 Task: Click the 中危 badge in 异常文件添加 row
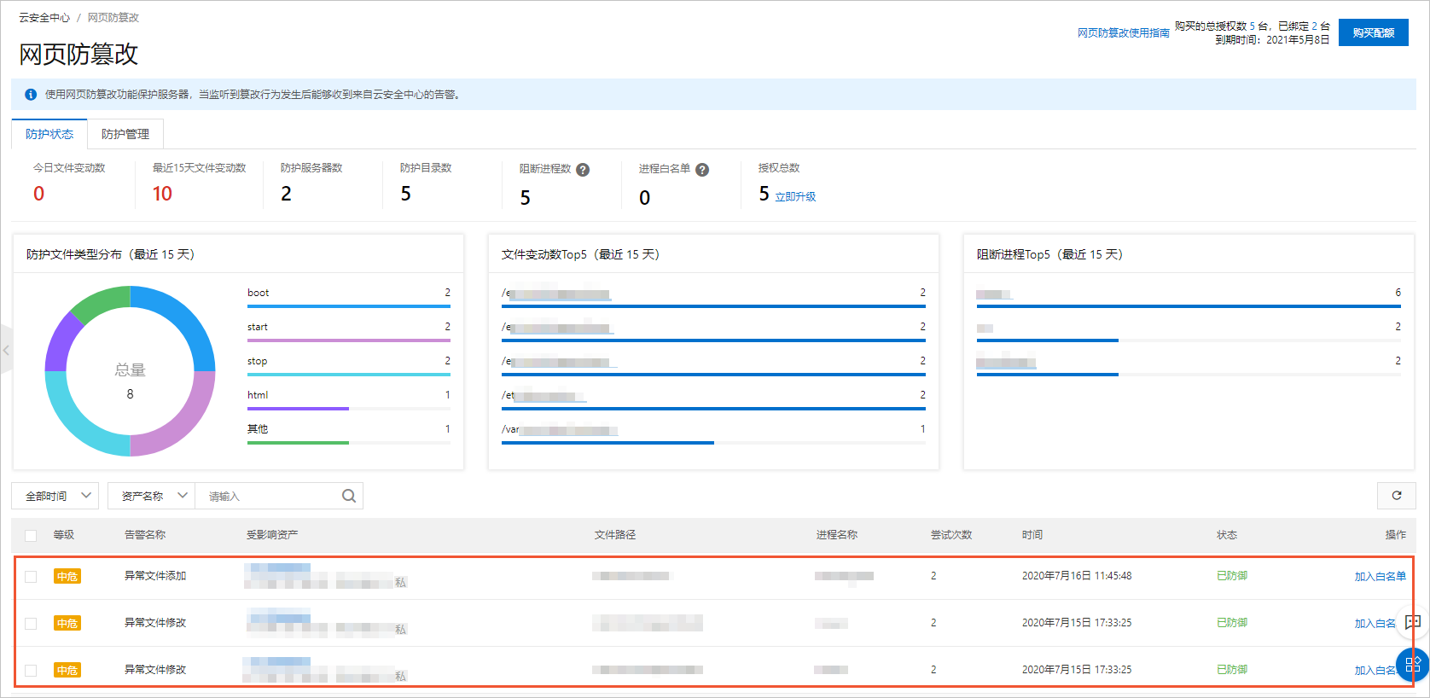67,577
